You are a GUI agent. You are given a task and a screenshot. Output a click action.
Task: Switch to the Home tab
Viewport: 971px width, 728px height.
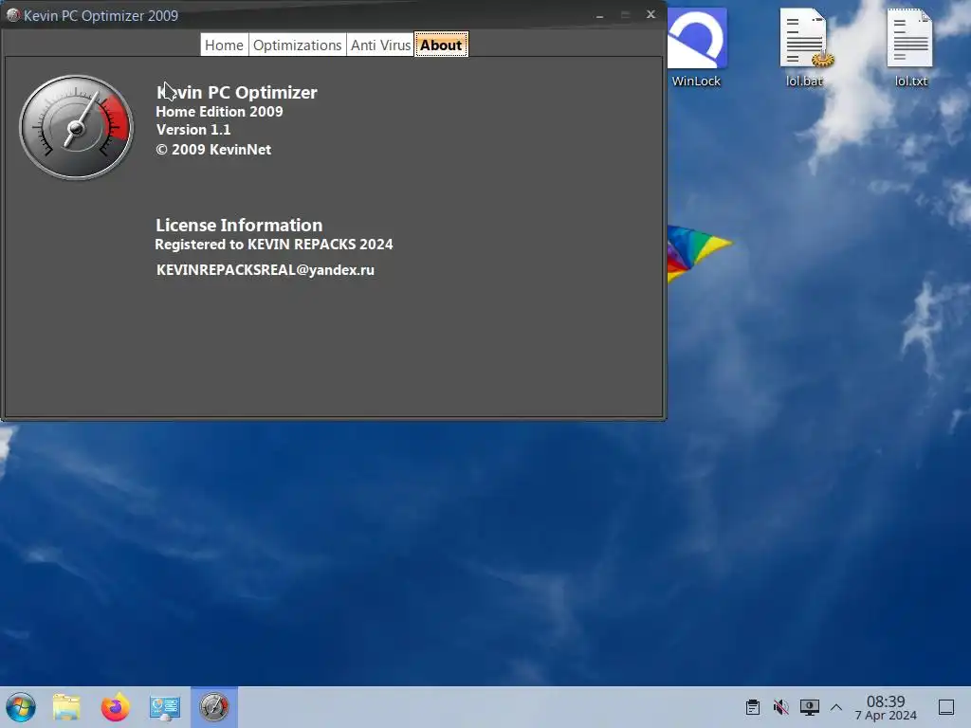(224, 45)
